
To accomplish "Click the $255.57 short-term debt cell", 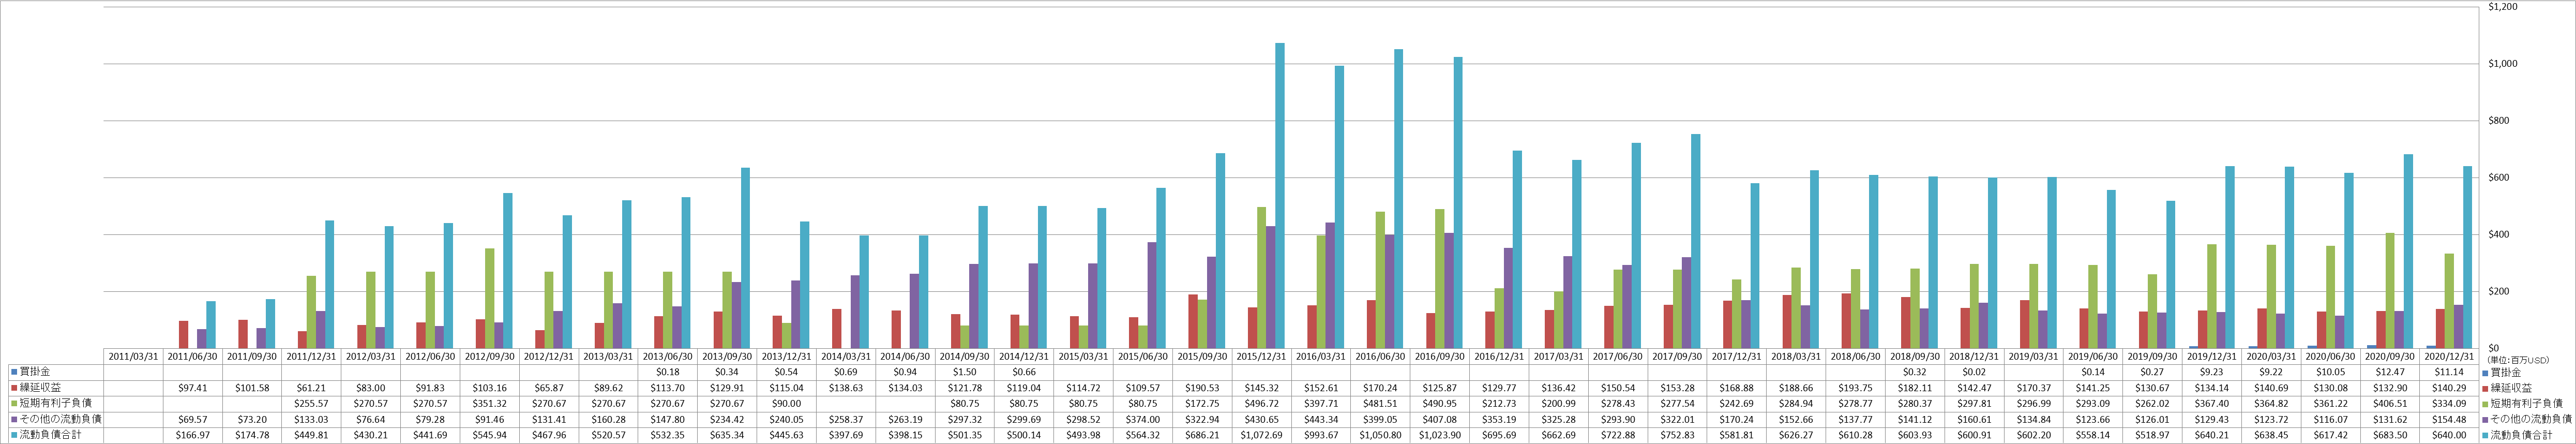I will 311,403.
